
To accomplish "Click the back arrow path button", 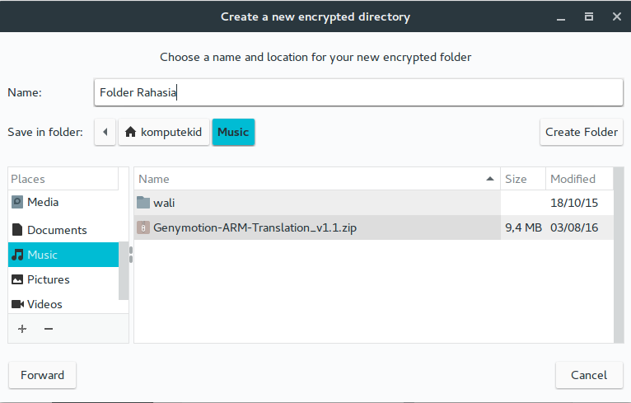I will tap(105, 132).
